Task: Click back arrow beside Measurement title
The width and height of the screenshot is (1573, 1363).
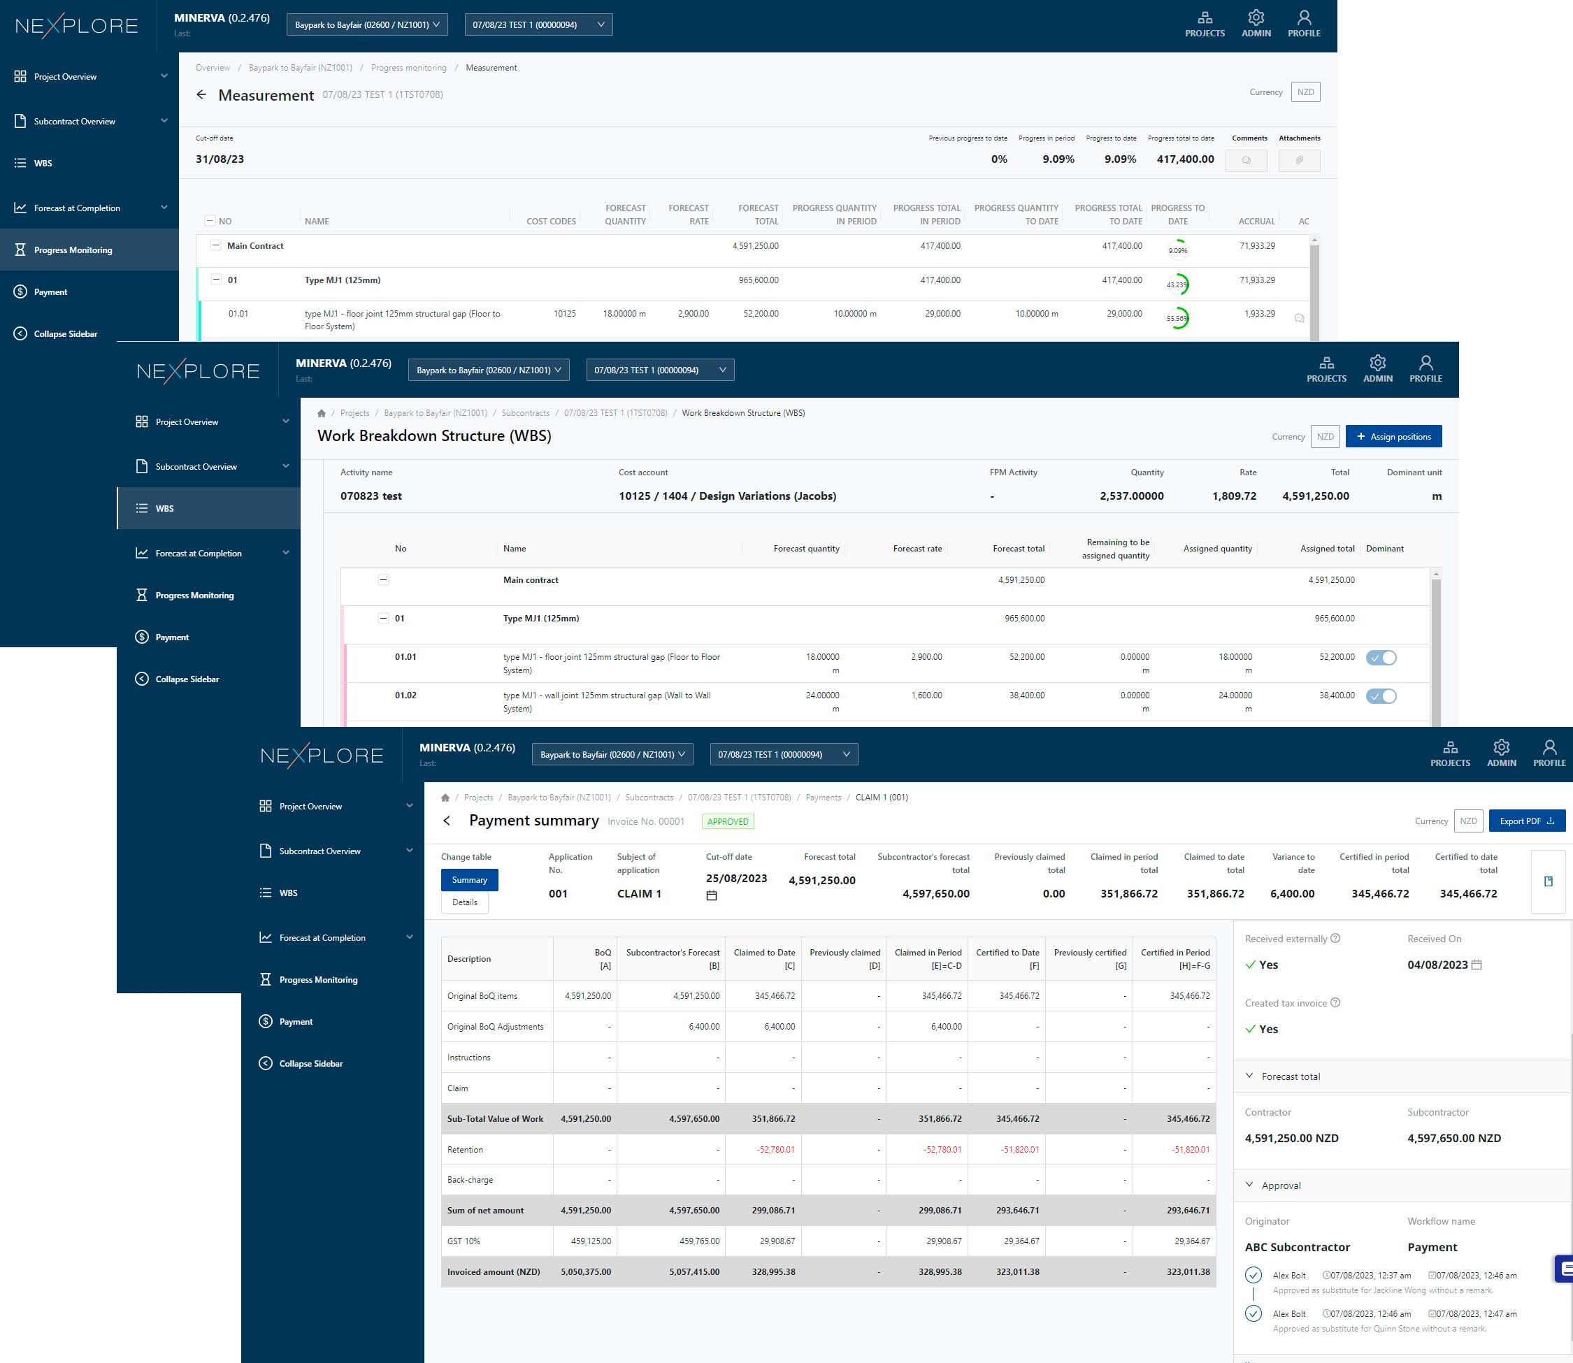Action: pyautogui.click(x=201, y=95)
